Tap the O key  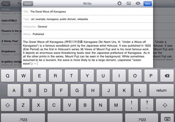135,76
